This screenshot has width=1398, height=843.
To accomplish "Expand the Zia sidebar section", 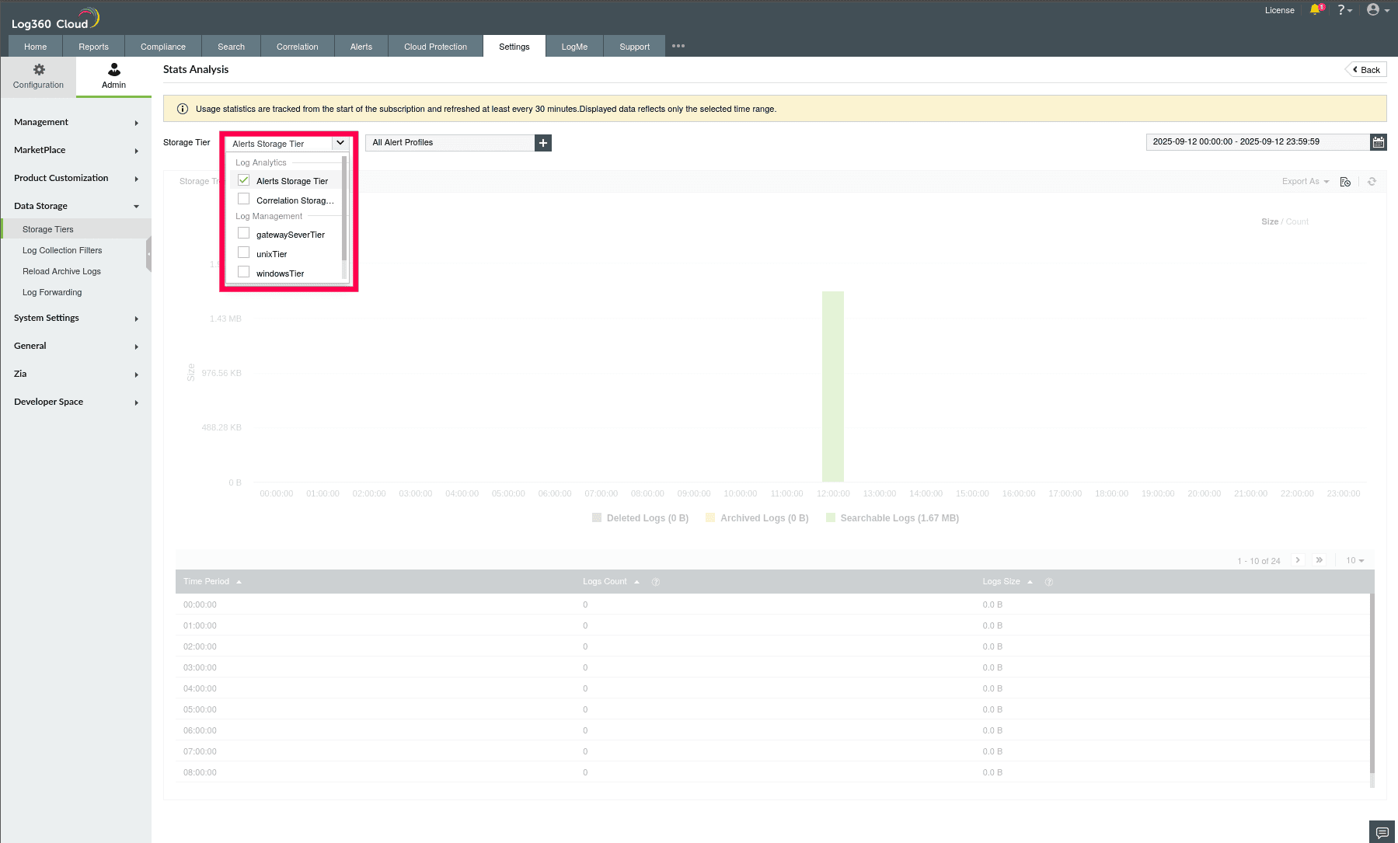I will 76,374.
